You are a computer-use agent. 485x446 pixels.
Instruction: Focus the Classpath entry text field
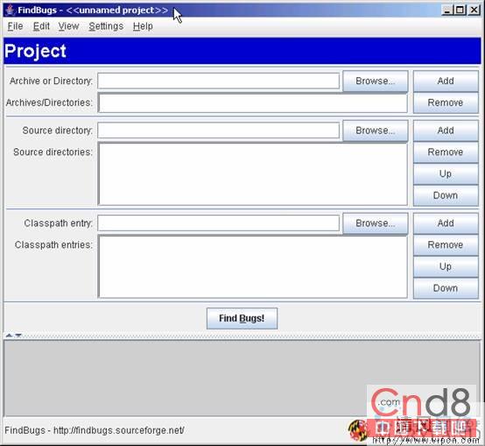click(218, 223)
